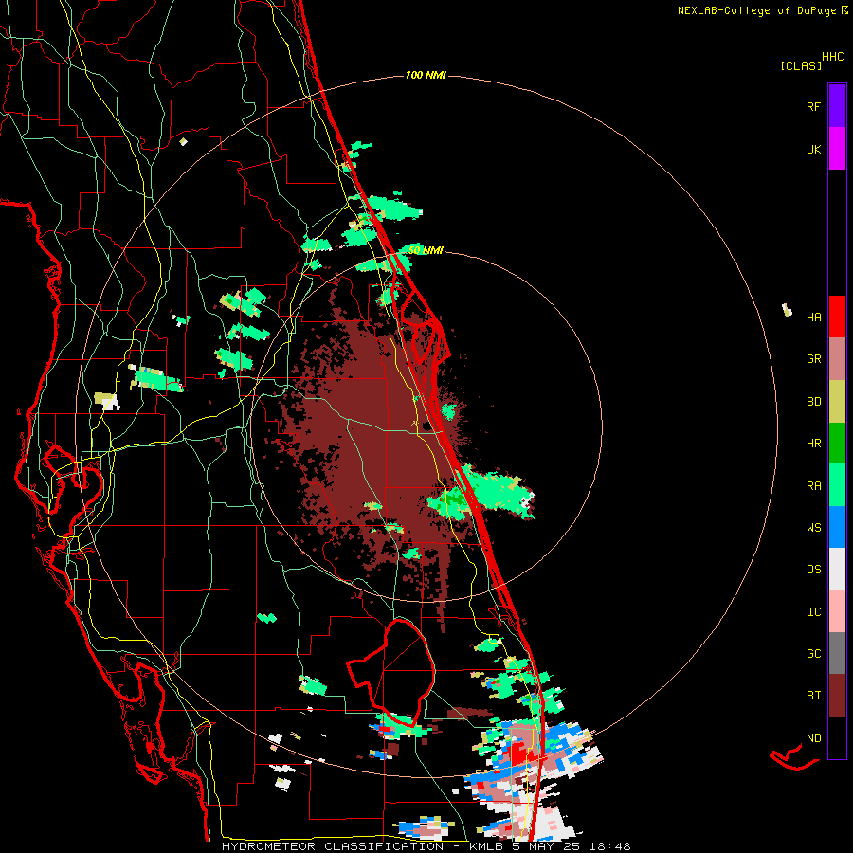Click the 'RA' legend label

point(813,486)
